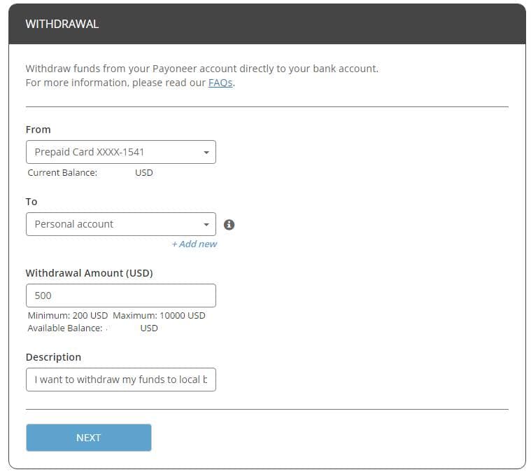Click the Minimum: 200 USD hint
Viewport: 531px width, 472px height.
68,316
